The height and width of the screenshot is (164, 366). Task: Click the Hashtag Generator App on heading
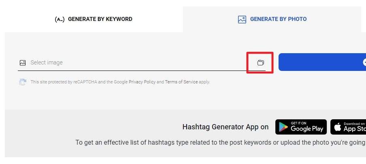click(226, 127)
